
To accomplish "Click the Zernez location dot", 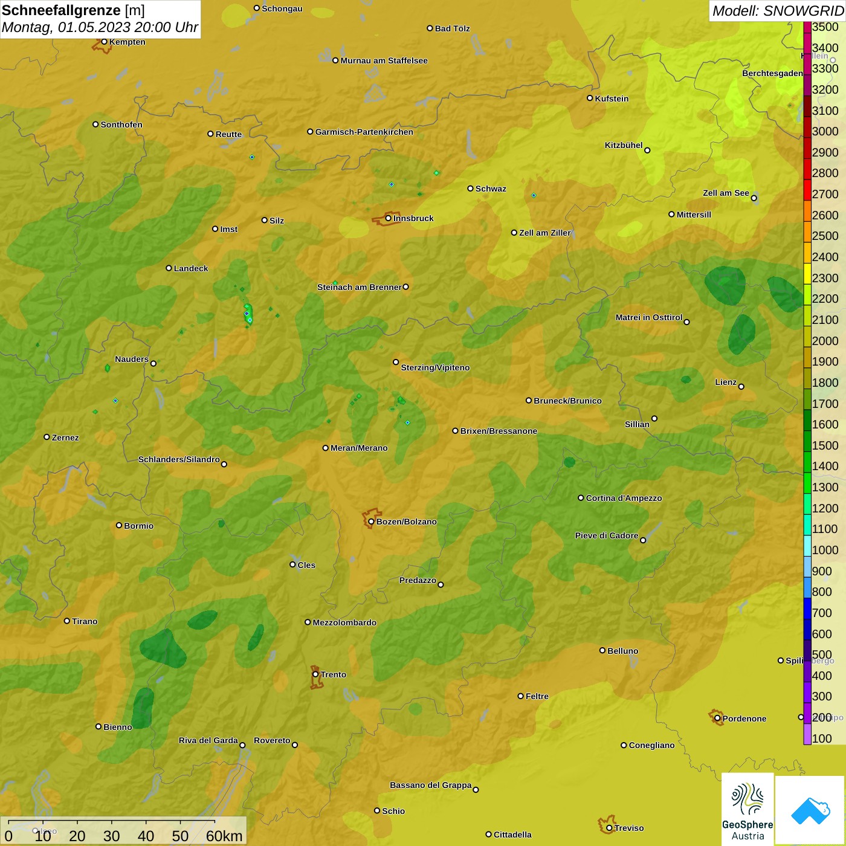I will [x=47, y=437].
